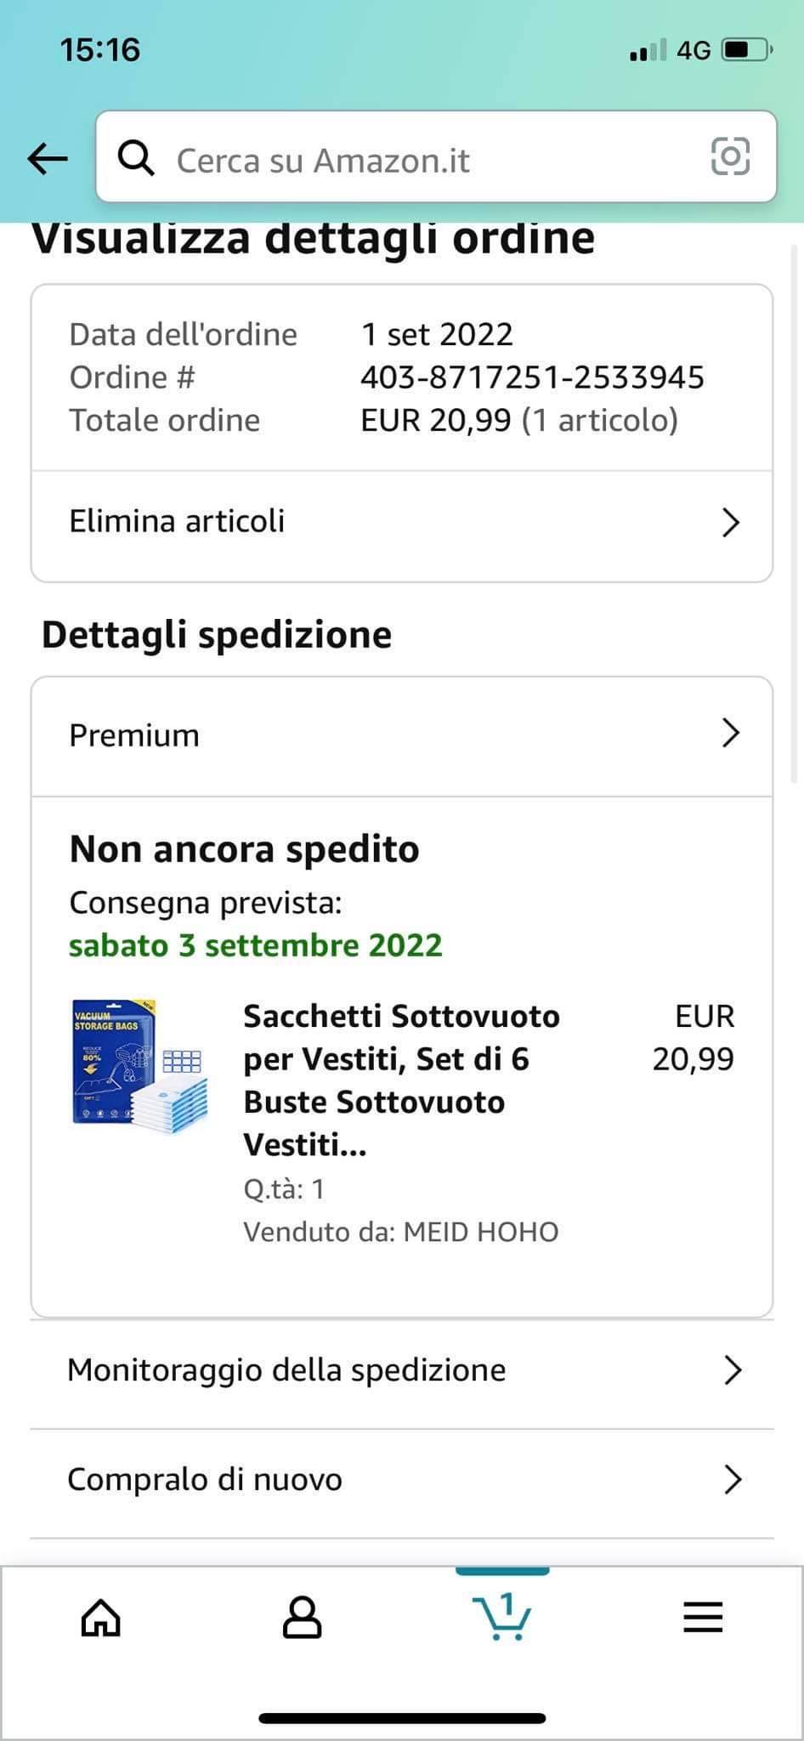Tap Elimina articoli row
Screen dimensions: 804x1741
tap(177, 522)
